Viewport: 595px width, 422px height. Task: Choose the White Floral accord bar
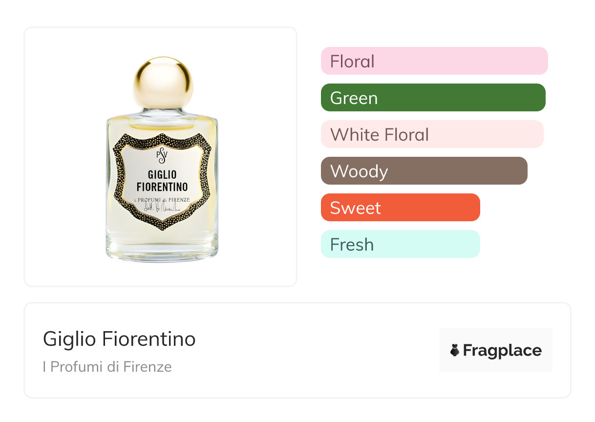(432, 134)
